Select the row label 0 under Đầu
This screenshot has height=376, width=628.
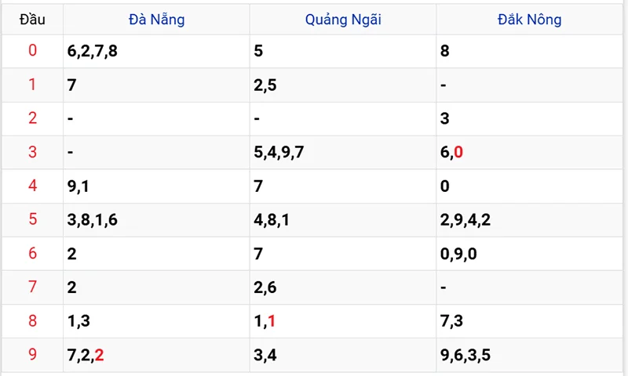pyautogui.click(x=32, y=52)
